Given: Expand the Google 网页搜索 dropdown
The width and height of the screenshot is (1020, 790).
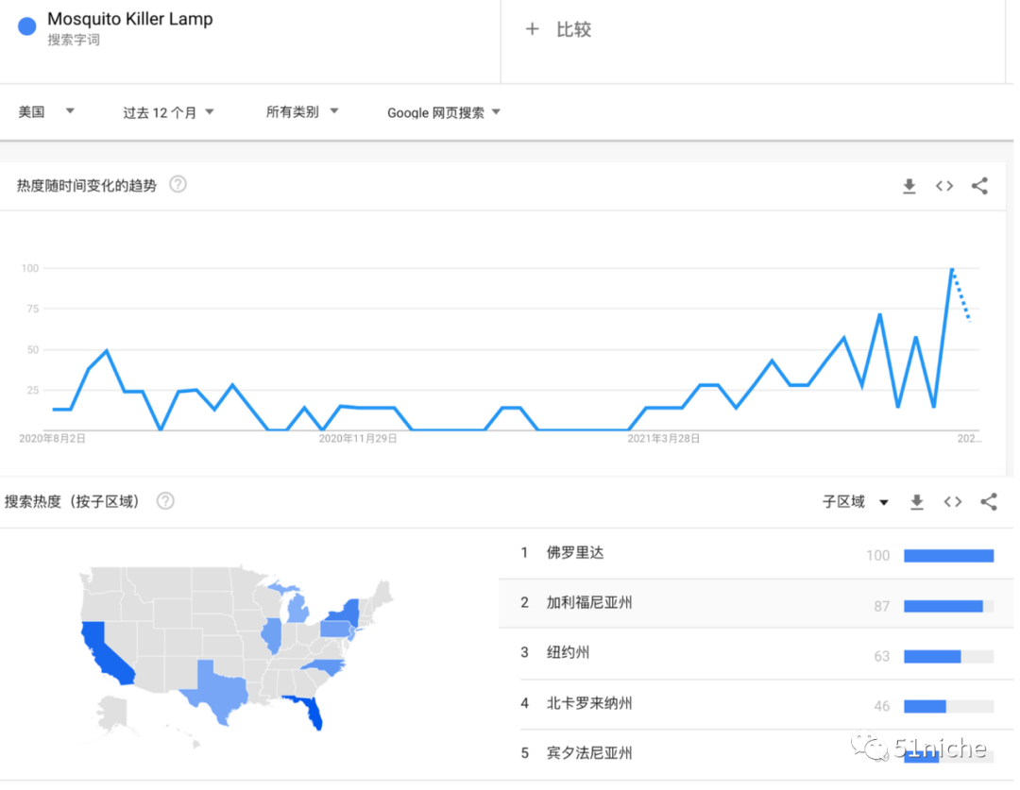Looking at the screenshot, I should pyautogui.click(x=443, y=112).
